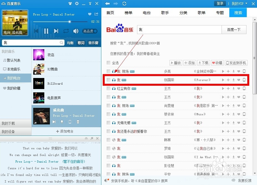257x185 pixels.
Task: Click the 下载 button above results
Action: [x=203, y=63]
